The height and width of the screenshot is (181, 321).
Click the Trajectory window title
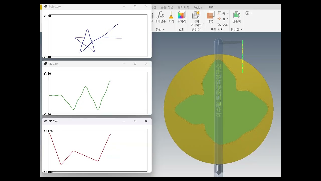55,7
